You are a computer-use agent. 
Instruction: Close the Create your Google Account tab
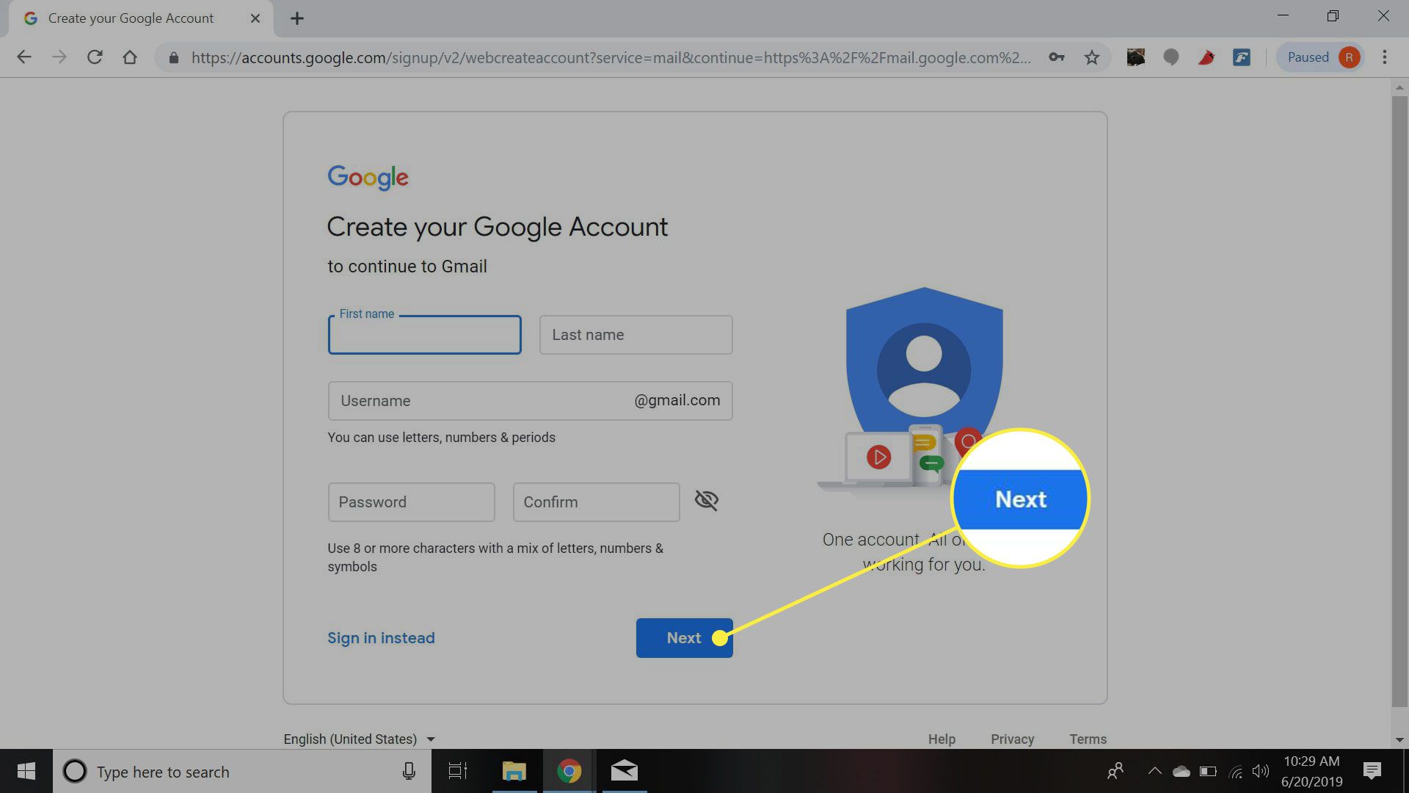(x=255, y=18)
